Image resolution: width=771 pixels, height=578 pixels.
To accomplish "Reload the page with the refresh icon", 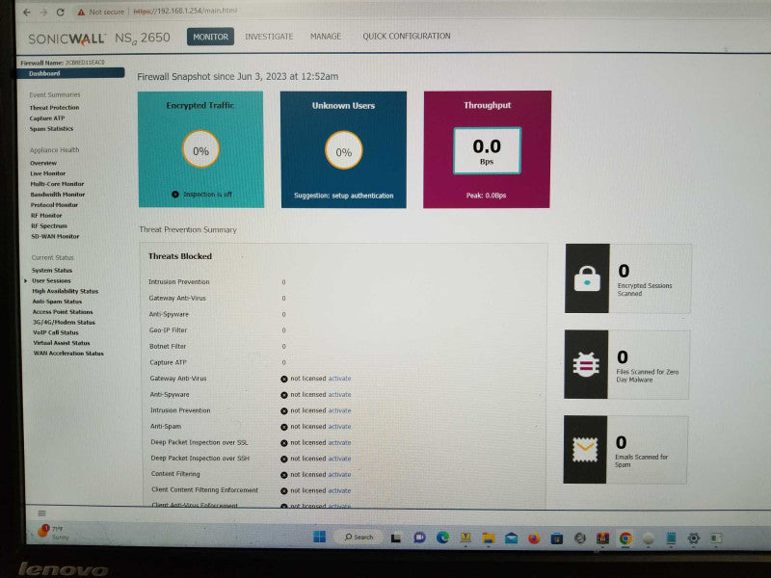I will pyautogui.click(x=60, y=13).
